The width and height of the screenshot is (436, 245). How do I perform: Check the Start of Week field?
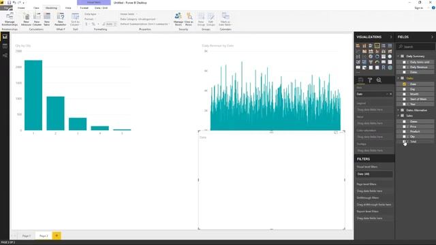(x=404, y=99)
